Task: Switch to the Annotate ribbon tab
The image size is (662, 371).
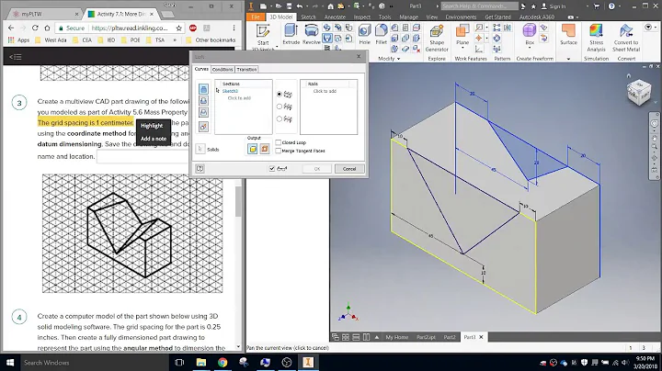Action: pyautogui.click(x=335, y=17)
